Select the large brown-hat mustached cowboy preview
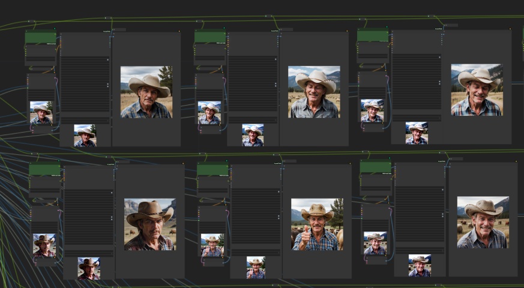This screenshot has width=524, height=288. 150,224
